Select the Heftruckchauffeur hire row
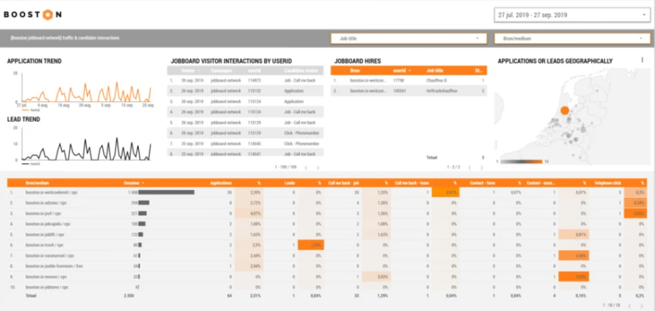Screen dimensions: 655x311 pyautogui.click(x=441, y=91)
